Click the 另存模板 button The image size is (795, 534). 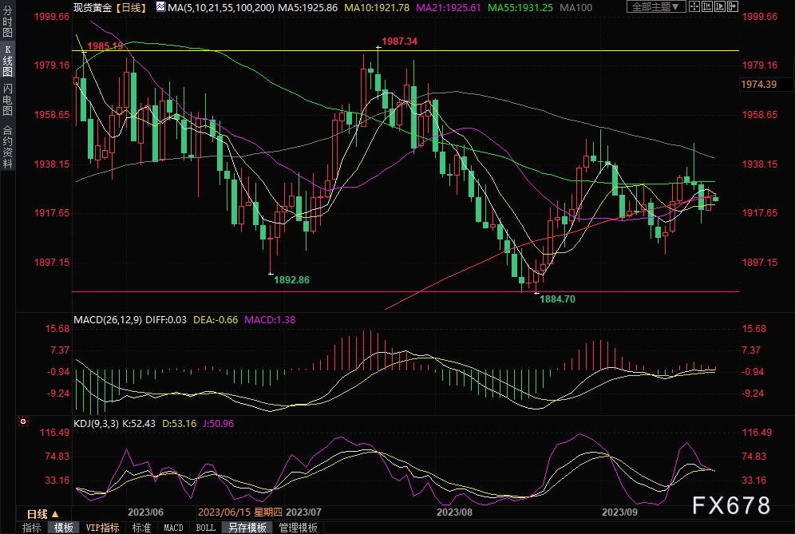coord(247,528)
